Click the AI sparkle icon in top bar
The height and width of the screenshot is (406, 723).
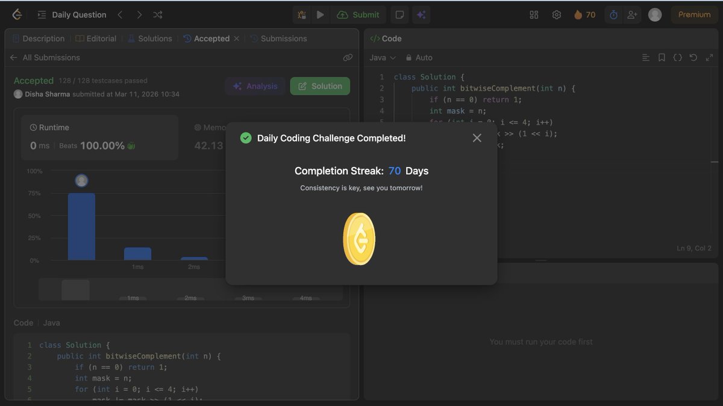(421, 14)
